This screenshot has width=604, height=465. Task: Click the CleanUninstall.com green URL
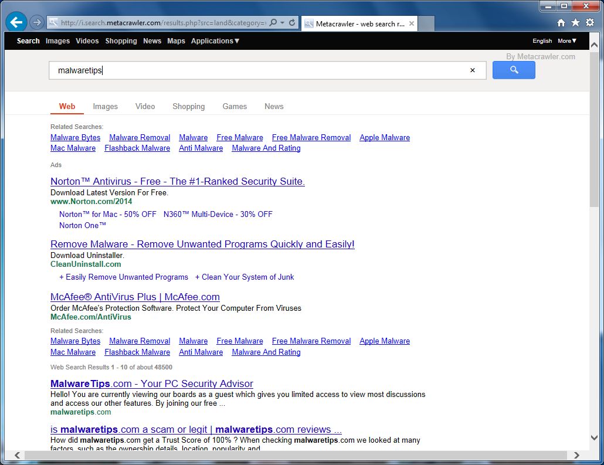[86, 264]
